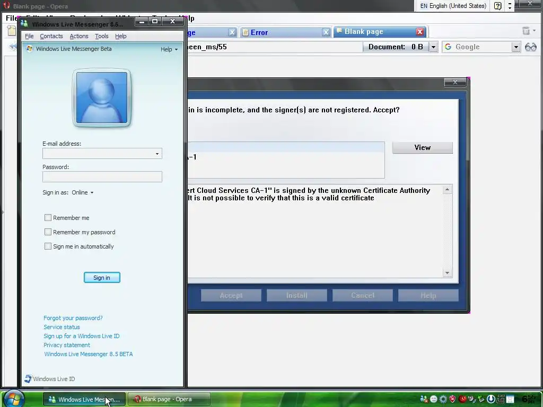Open the arrow beside Opera's trash icon
This screenshot has height=407, width=543.
[x=535, y=31]
